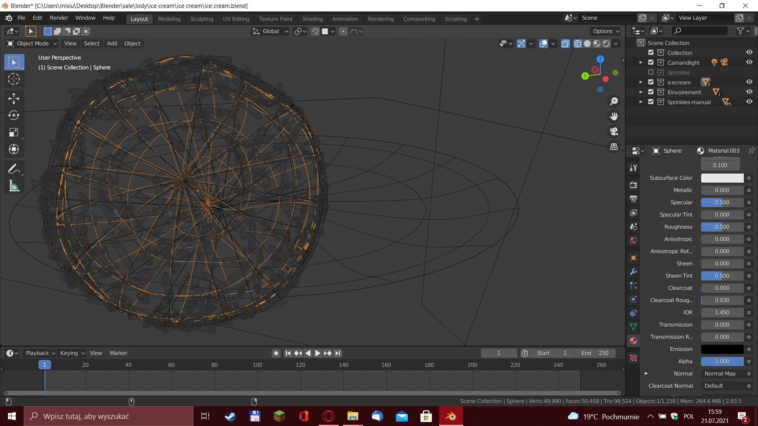Viewport: 758px width, 426px height.
Task: Open the Modifier properties wrench tab
Action: click(633, 272)
